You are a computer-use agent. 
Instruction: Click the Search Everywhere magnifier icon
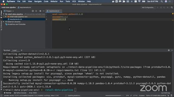pyautogui.click(x=172, y=8)
